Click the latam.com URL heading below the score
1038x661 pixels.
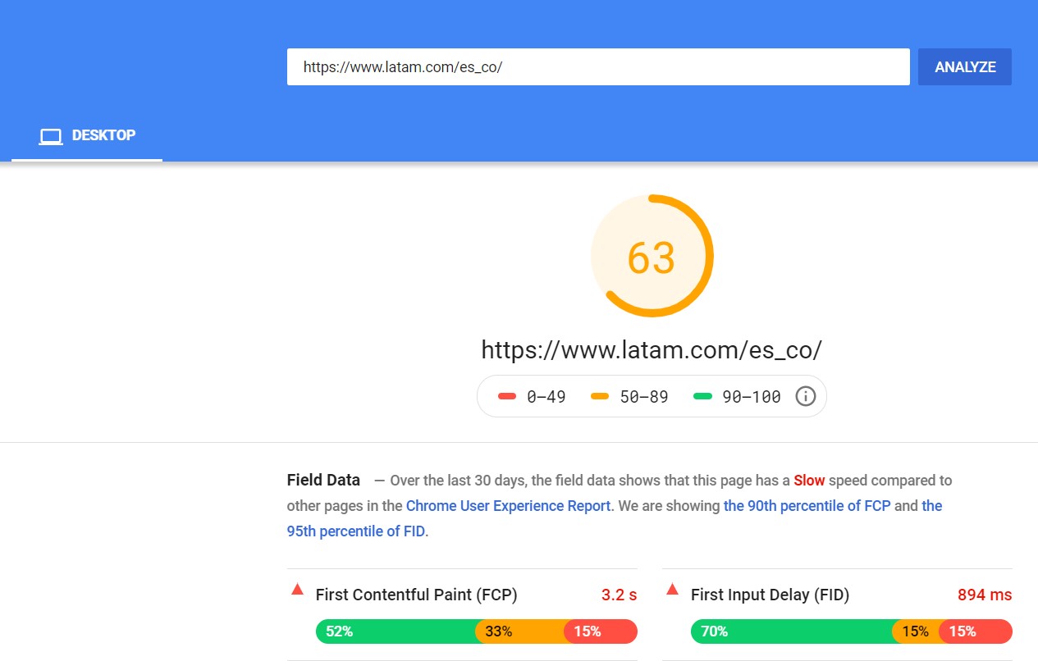coord(652,350)
